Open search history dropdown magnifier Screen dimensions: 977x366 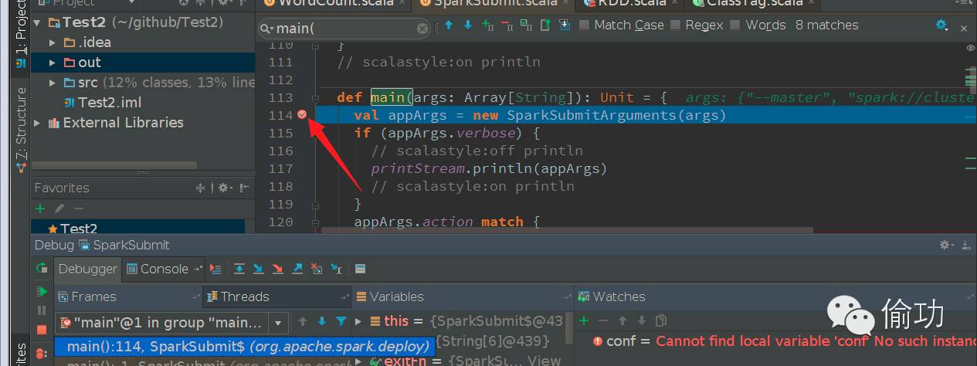tap(267, 29)
